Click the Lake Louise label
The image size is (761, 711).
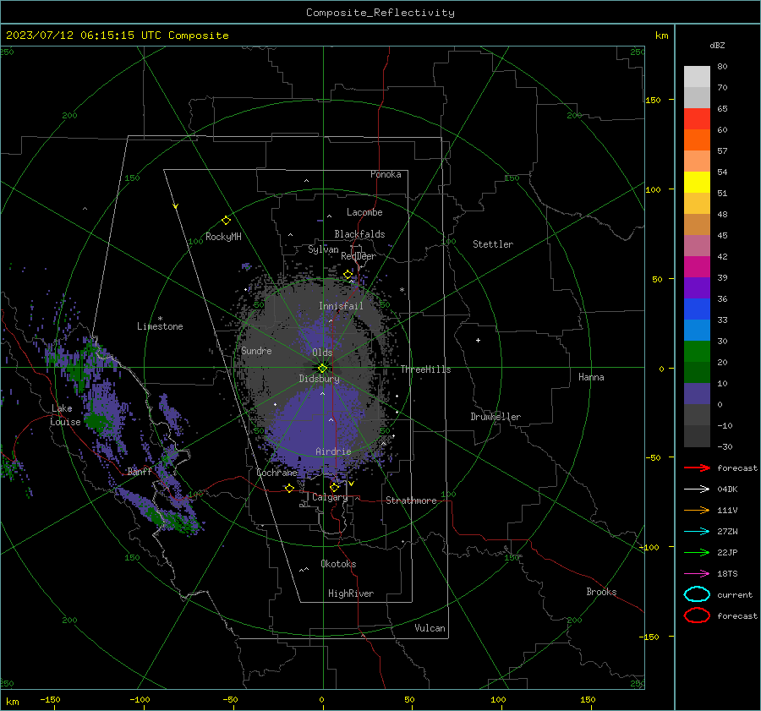point(65,415)
